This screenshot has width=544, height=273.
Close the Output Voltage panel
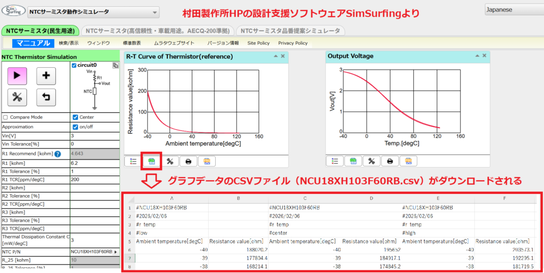tap(484, 56)
